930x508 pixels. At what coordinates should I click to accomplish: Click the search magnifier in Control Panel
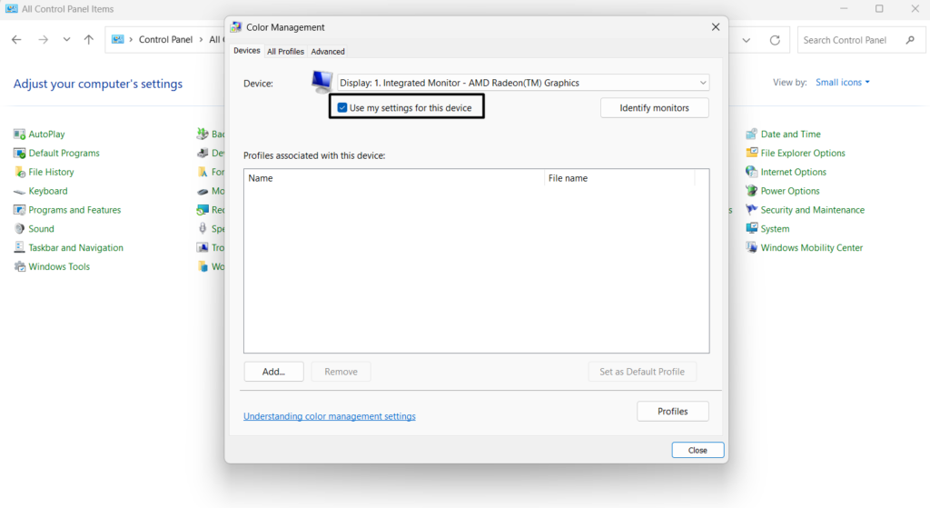910,40
